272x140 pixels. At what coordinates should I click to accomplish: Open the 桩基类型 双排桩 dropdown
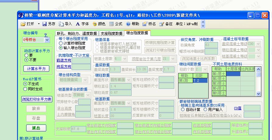(88, 95)
